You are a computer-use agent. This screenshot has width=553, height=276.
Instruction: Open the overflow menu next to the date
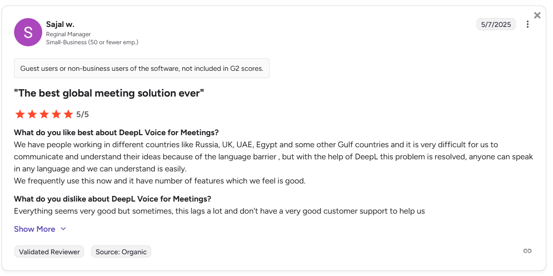(528, 24)
